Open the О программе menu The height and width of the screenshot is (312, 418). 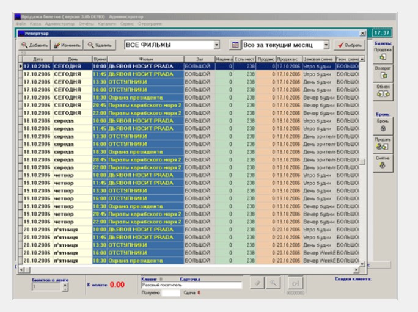[x=150, y=24]
